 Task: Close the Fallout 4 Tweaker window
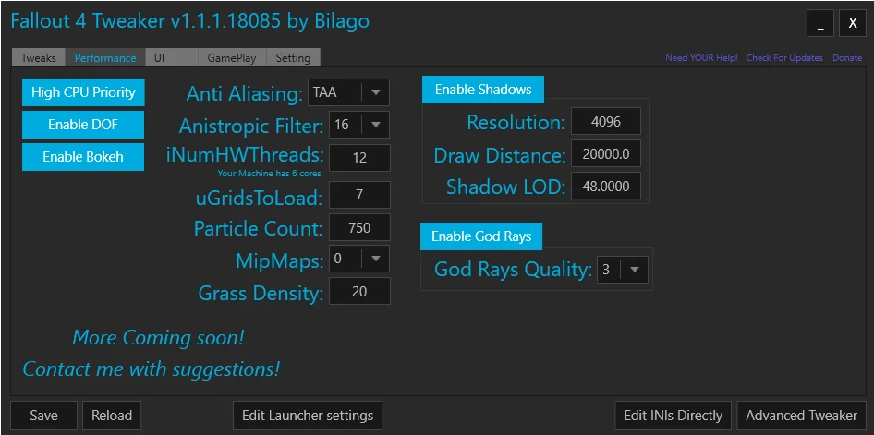pos(853,23)
